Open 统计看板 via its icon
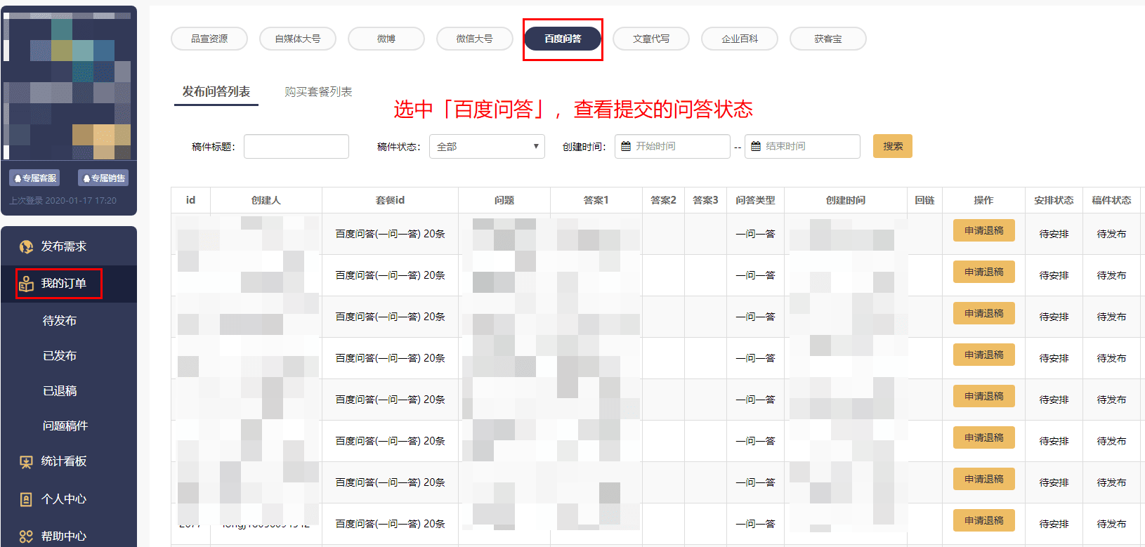The height and width of the screenshot is (547, 1145). (x=26, y=461)
